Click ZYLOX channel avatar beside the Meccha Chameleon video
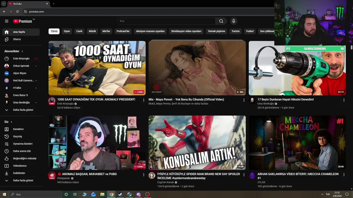The image size is (353, 198). point(252,175)
